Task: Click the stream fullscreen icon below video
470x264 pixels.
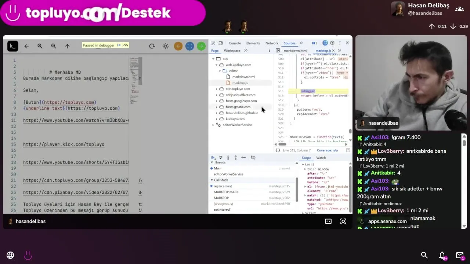Action: tap(343, 221)
